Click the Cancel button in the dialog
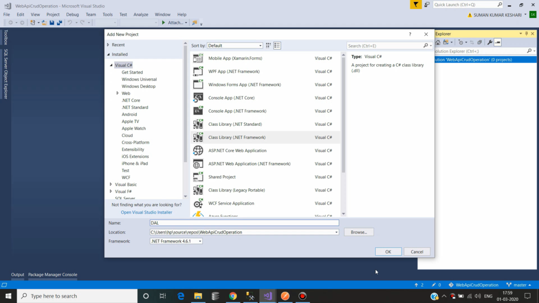The width and height of the screenshot is (539, 303). (417, 252)
